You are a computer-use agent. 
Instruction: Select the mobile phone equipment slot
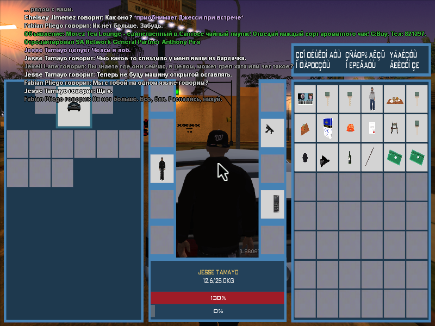pos(272,204)
